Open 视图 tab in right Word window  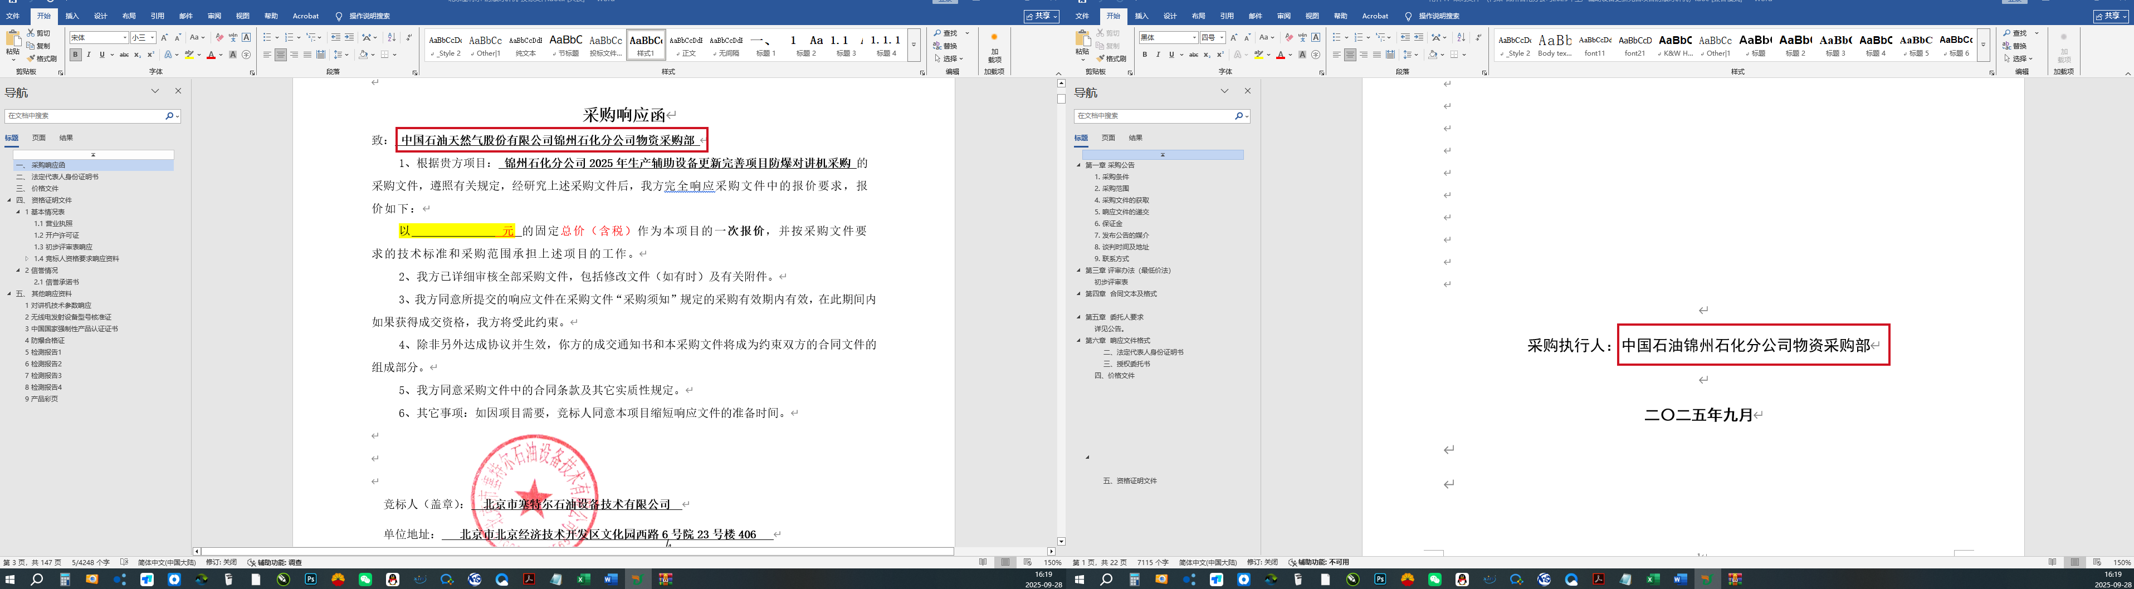[1312, 16]
